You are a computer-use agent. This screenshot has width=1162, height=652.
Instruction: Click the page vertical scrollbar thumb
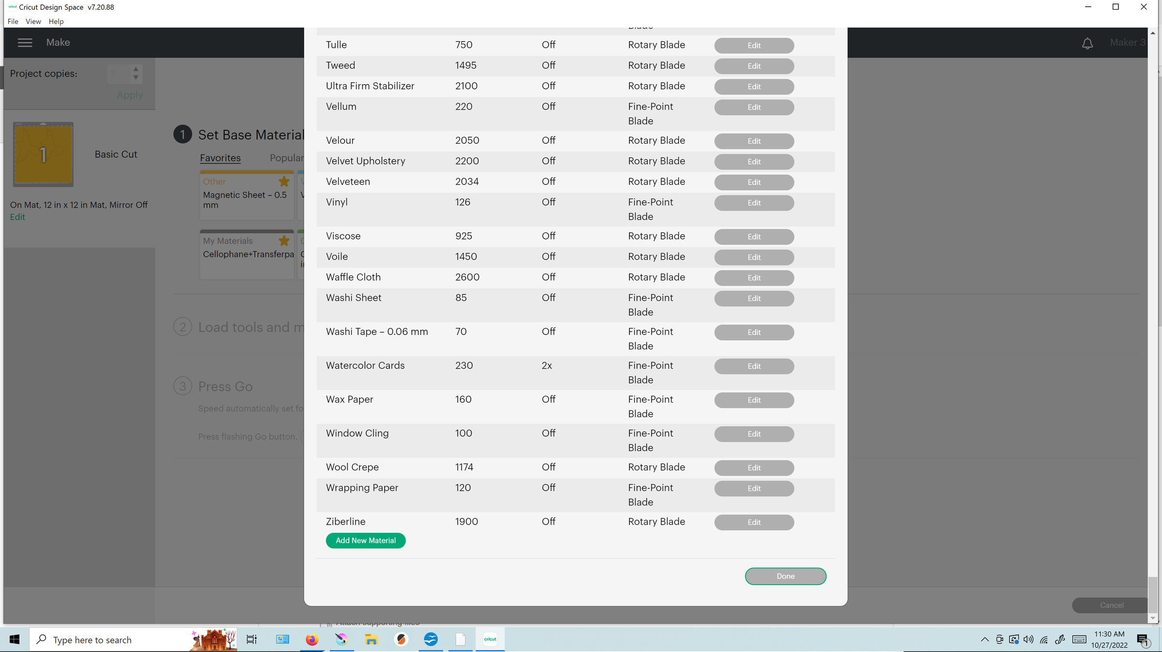[x=1152, y=595]
